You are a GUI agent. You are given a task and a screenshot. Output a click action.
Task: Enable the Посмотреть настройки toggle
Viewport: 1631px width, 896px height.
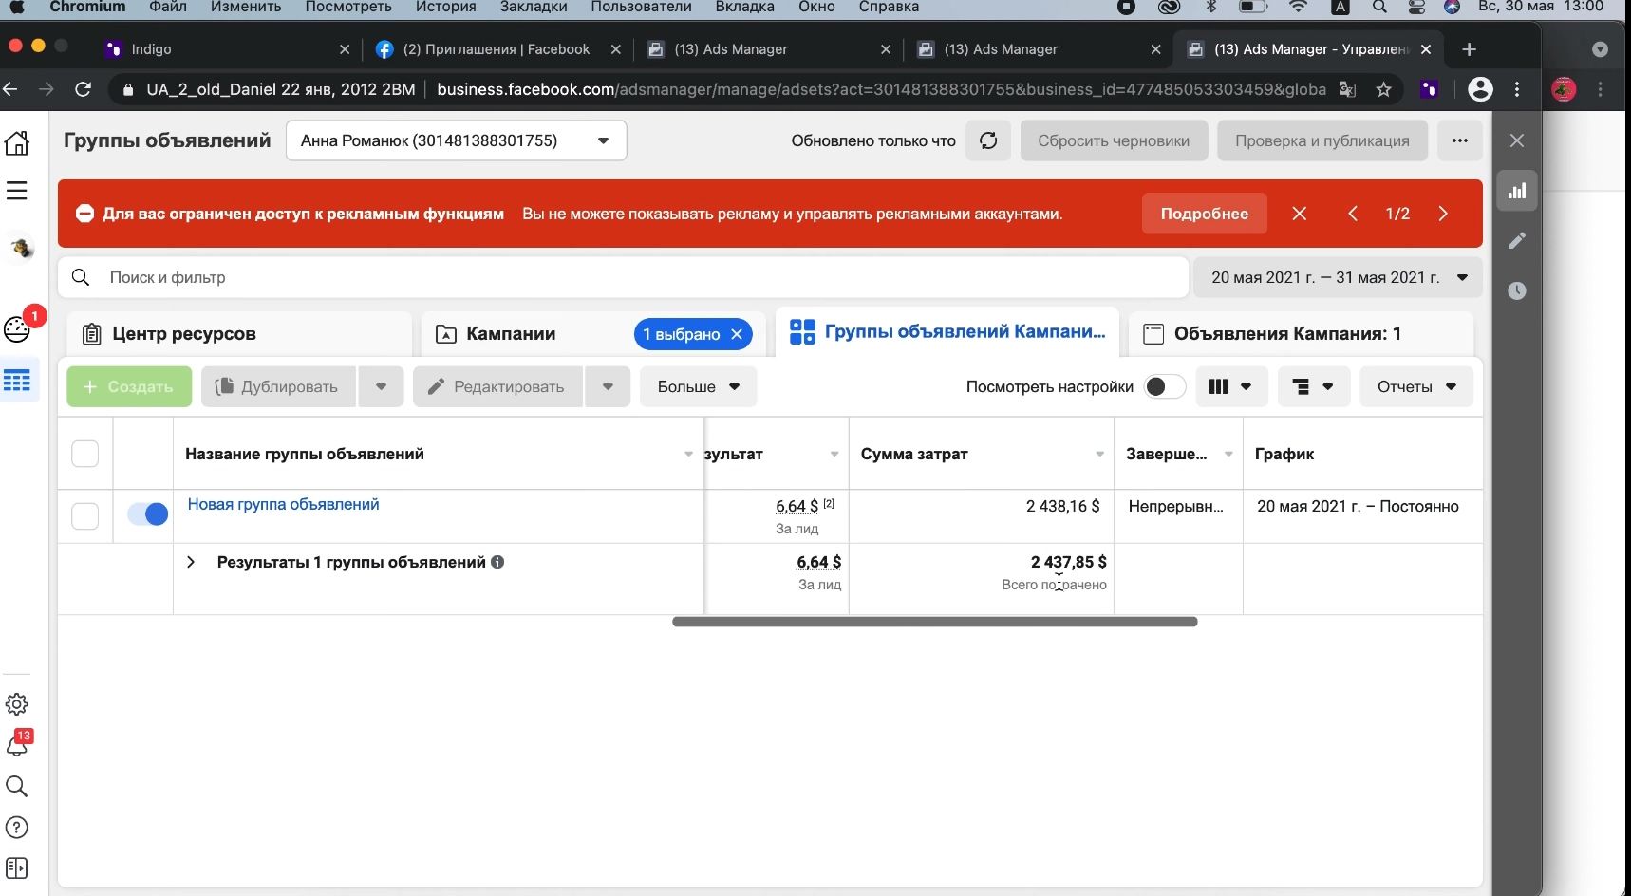1164,386
